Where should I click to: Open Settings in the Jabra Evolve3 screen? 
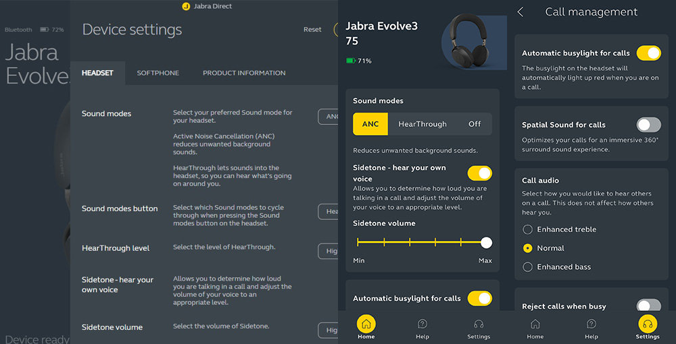point(479,328)
